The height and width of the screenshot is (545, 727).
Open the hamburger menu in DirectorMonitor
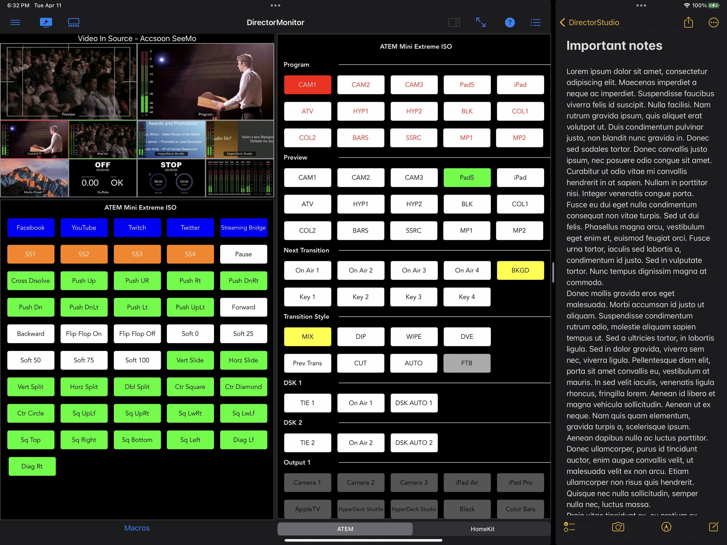(15, 22)
